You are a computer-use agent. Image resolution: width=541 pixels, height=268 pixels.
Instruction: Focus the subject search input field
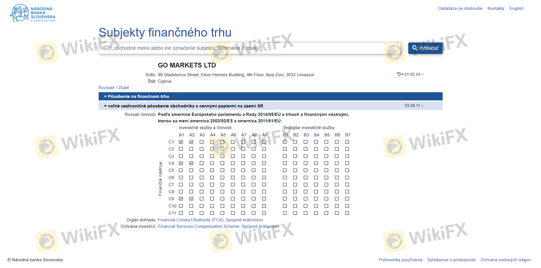tap(251, 48)
